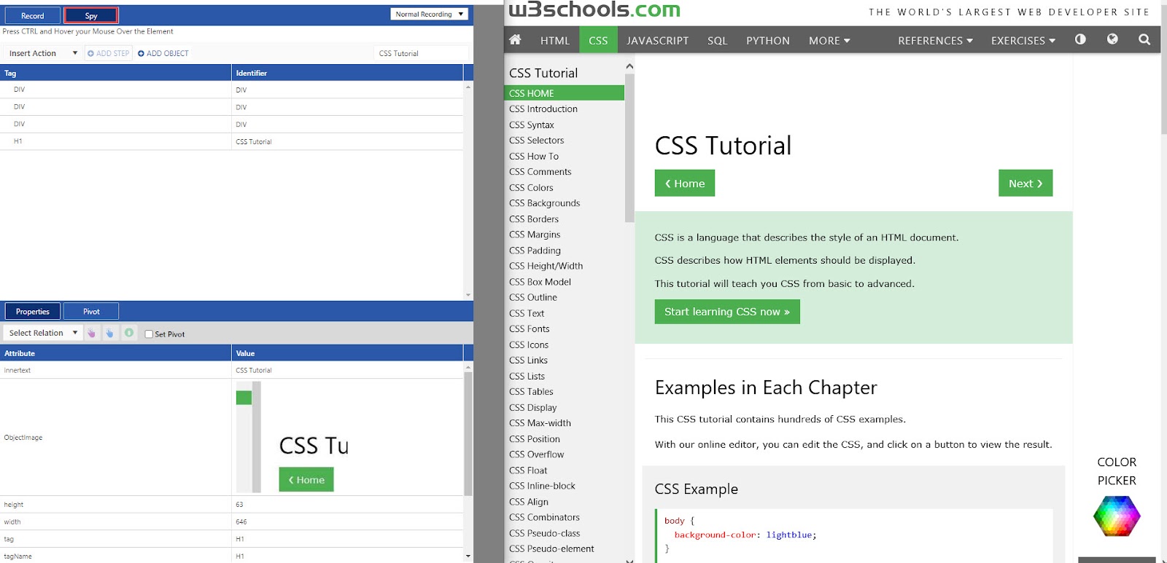Viewport: 1167px width, 563px height.
Task: Click the ADD STEP plus button
Action: coord(109,53)
